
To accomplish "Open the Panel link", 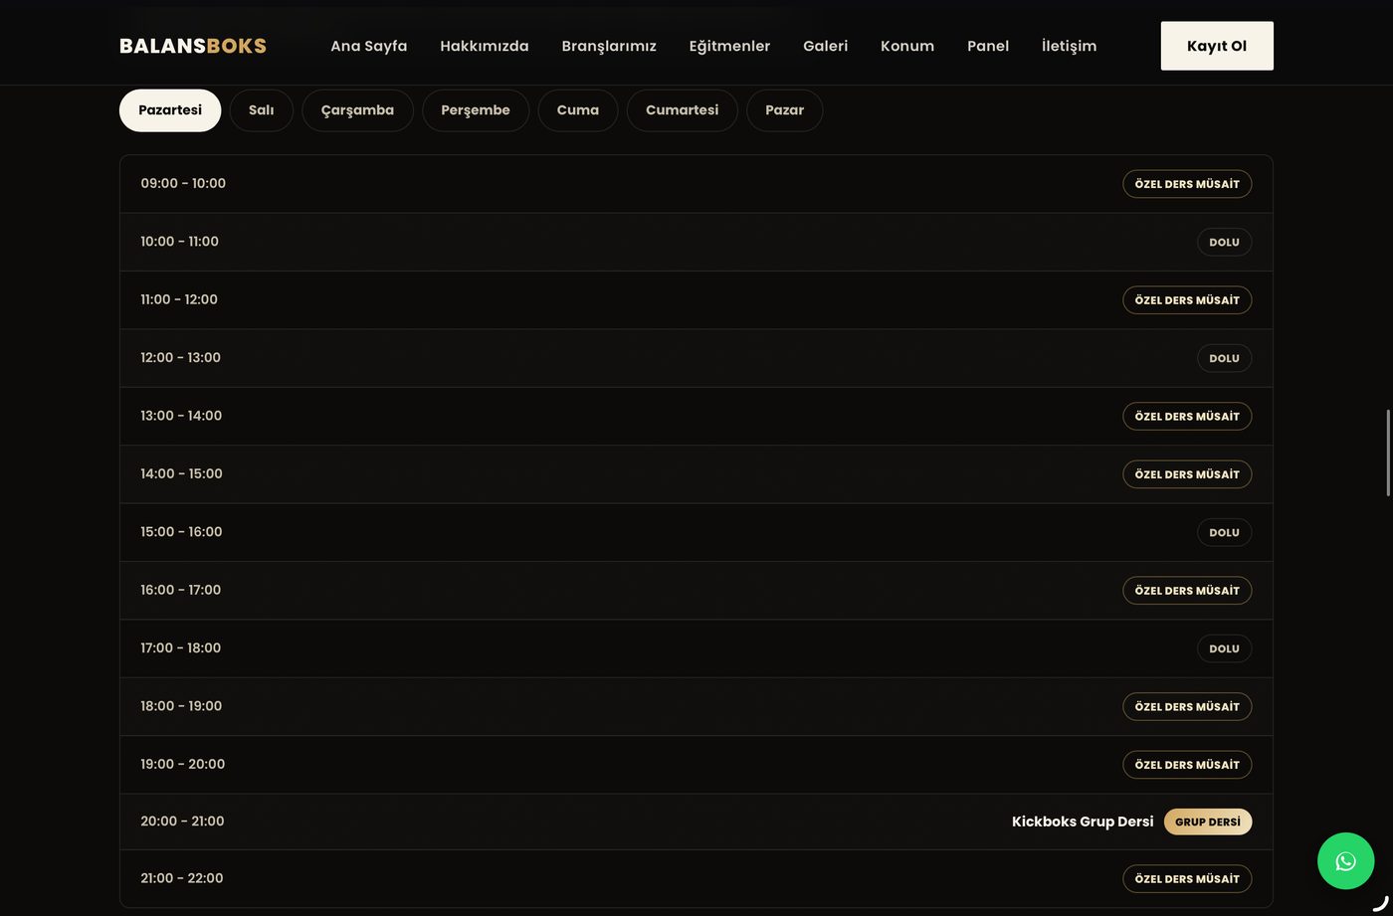I will pos(988,46).
